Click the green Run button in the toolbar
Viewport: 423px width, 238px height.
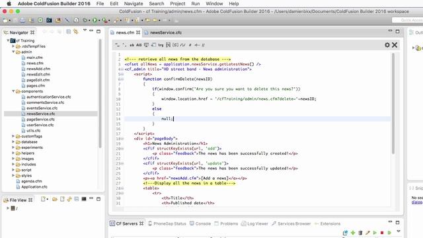pyautogui.click(x=95, y=20)
